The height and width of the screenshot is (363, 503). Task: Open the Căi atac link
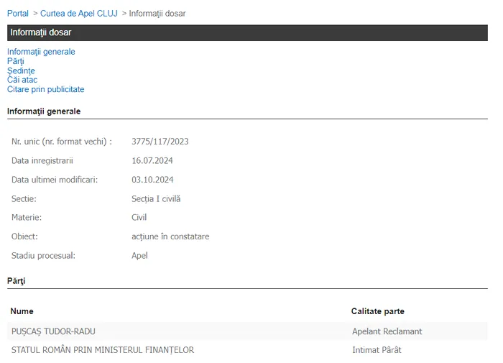(22, 80)
